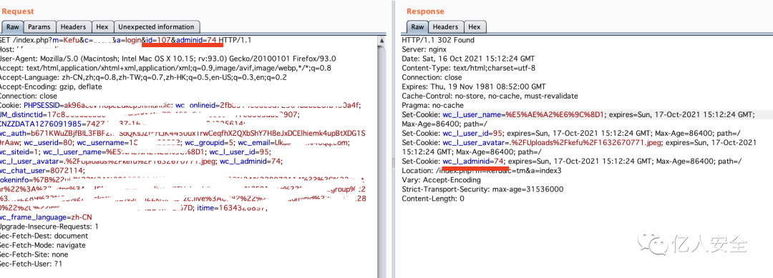
Task: Click the wc_frame_language=zh-CN line
Action: tap(46, 218)
